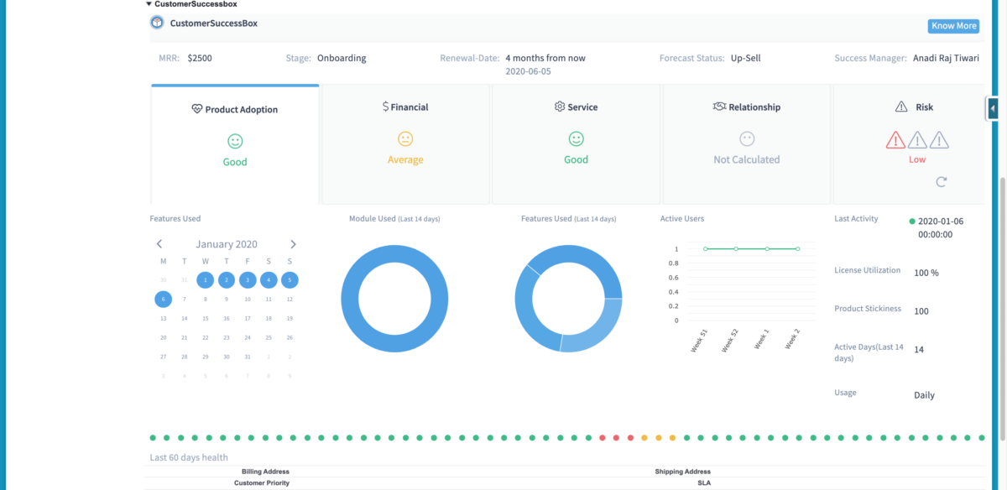Collapse the CustomerSuccessbox section triangle
The height and width of the screenshot is (490, 1007).
click(x=148, y=3)
